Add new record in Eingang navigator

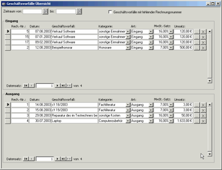(x=69, y=86)
